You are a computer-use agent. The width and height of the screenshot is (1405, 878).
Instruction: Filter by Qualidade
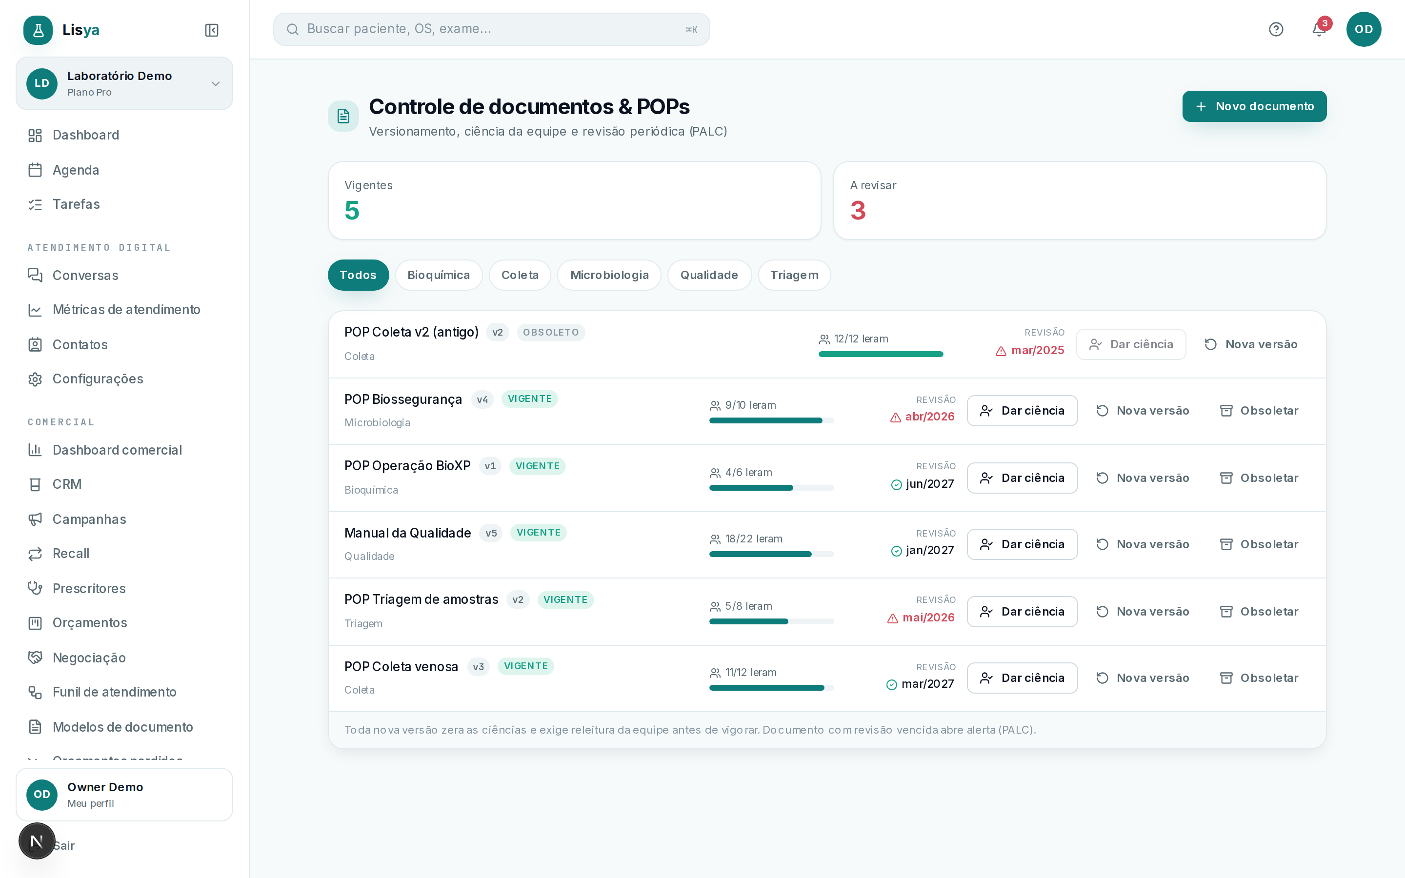(709, 275)
